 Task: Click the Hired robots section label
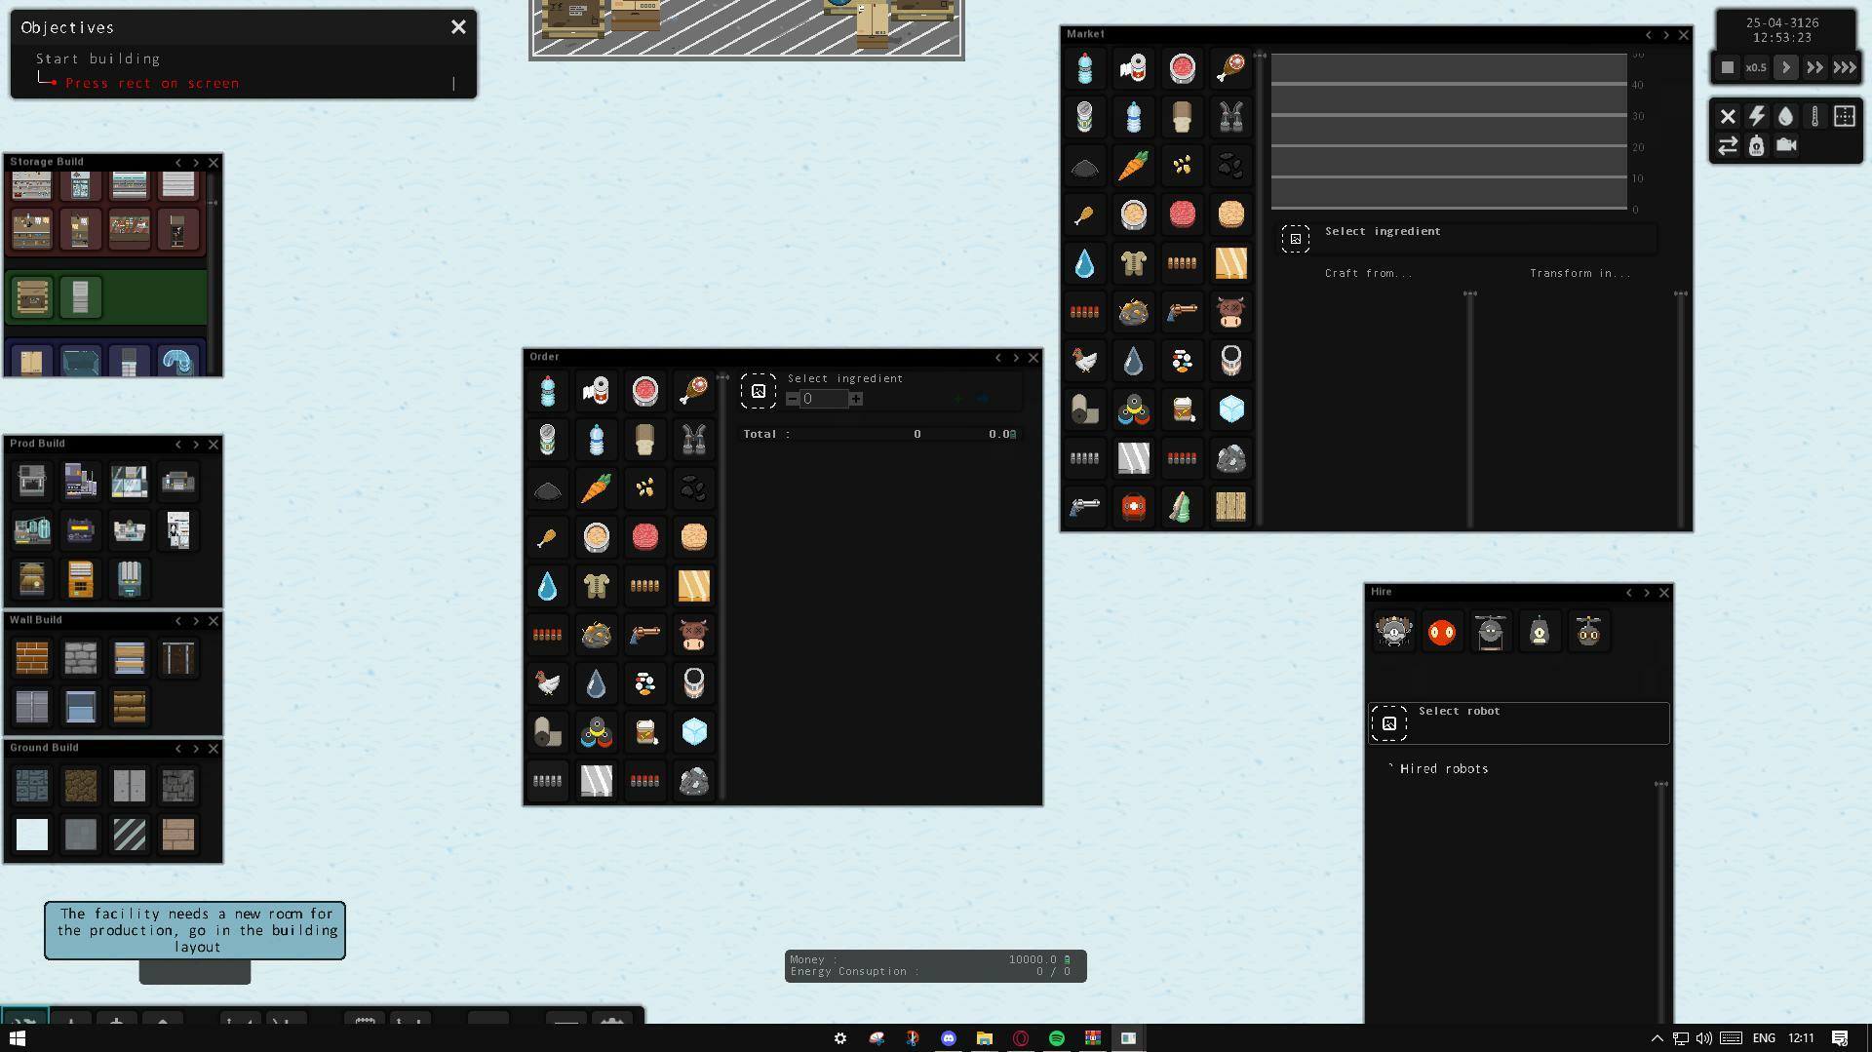(1443, 769)
